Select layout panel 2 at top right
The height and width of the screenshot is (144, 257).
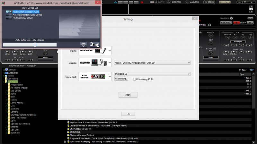pyautogui.click(x=251, y=9)
